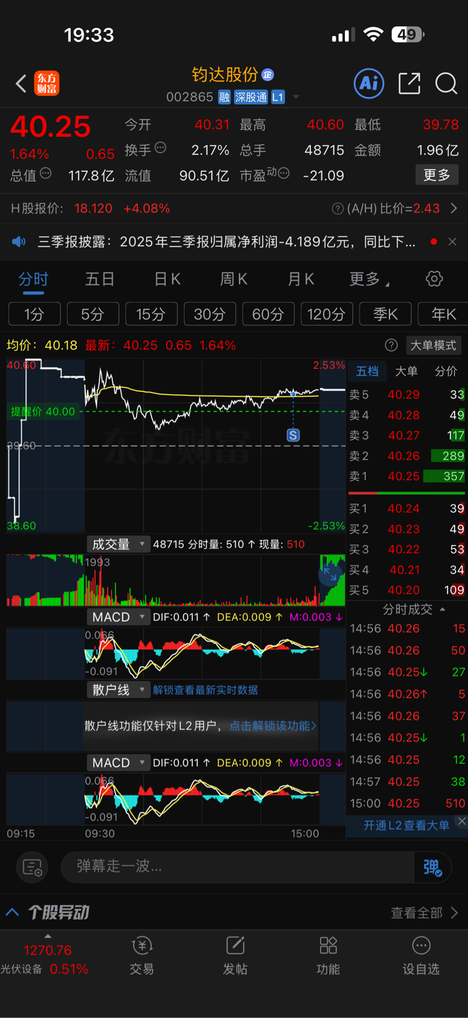Open the 东方财富 logo icon
468x1018 pixels.
pos(47,83)
